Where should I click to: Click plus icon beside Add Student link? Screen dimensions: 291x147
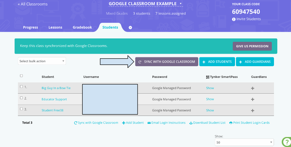pyautogui.click(x=123, y=123)
